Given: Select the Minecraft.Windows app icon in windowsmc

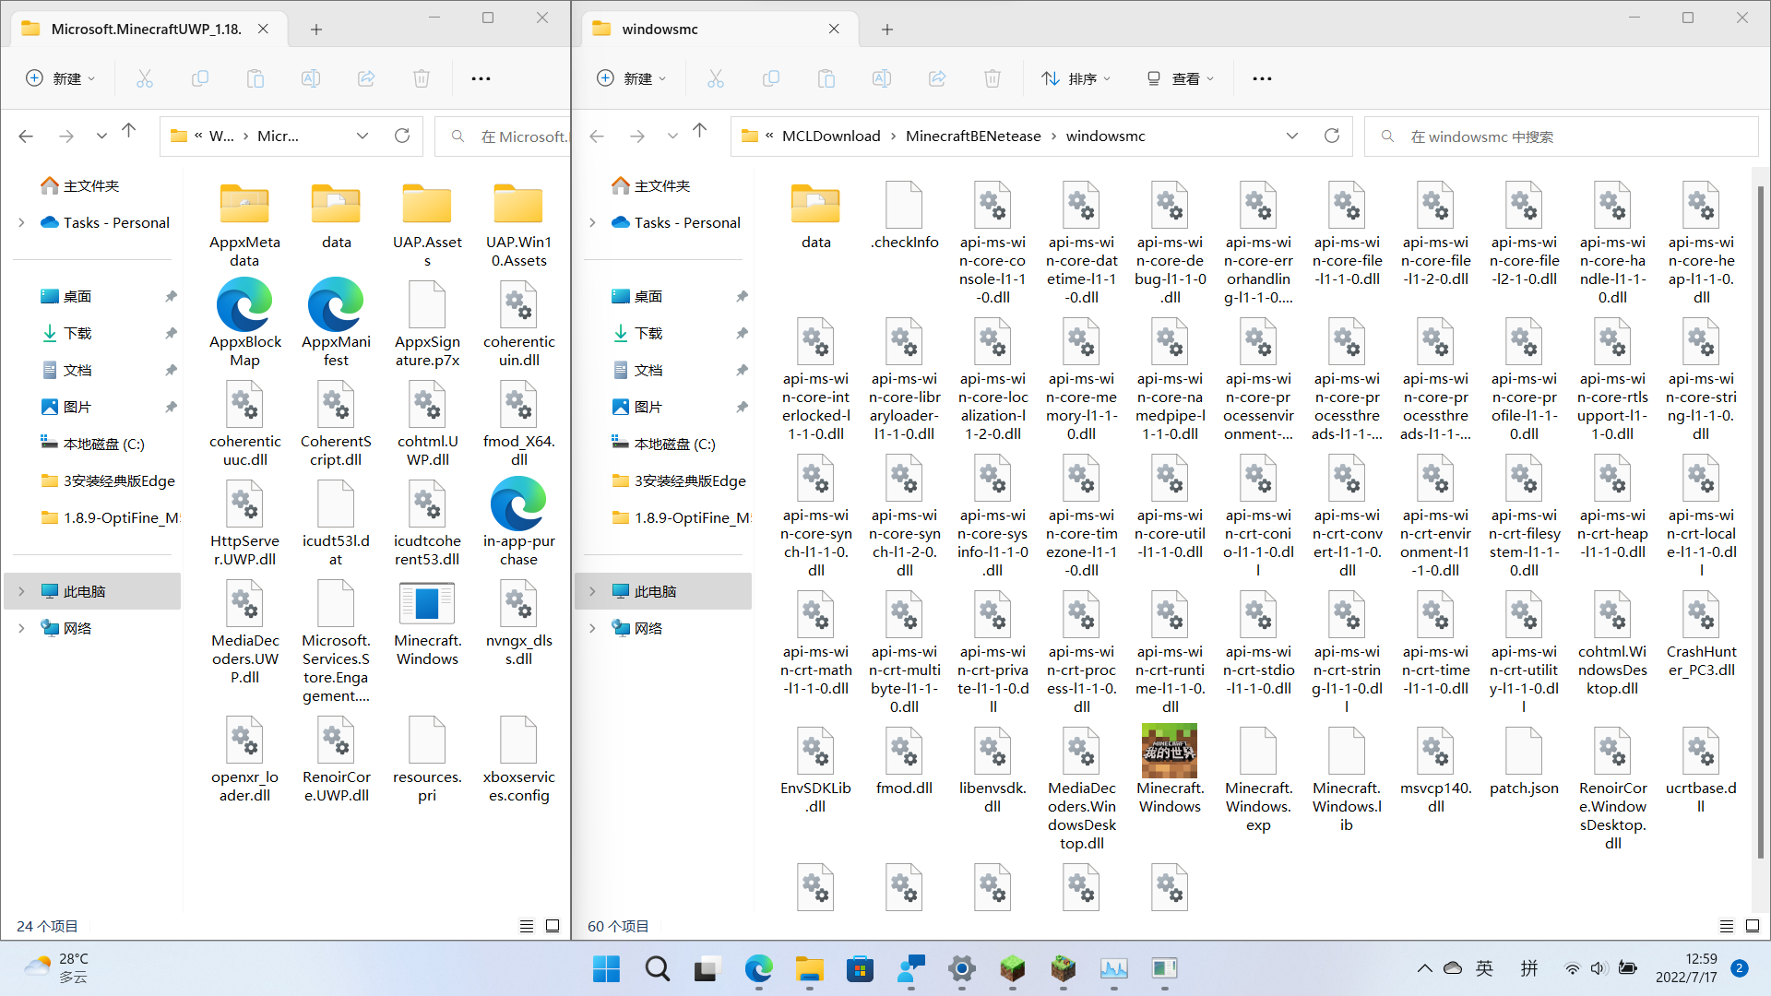Looking at the screenshot, I should (1170, 769).
